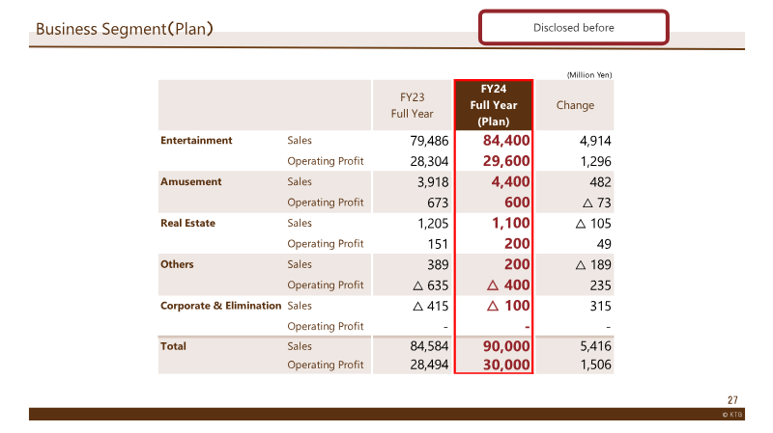Click the red triangle before 400
This screenshot has height=433, width=773.
[493, 284]
